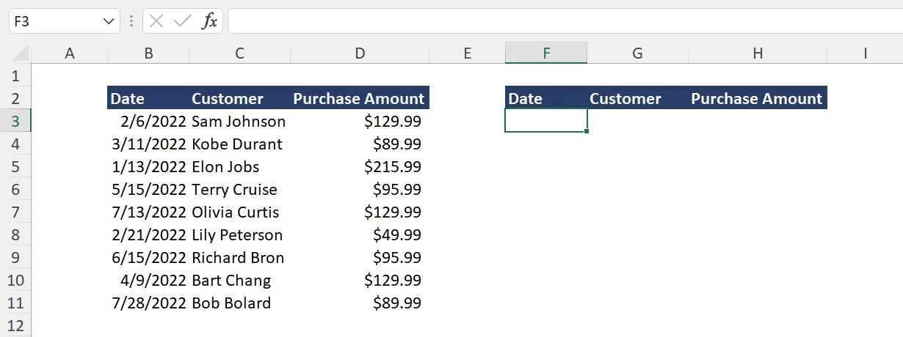Click the $215.99 purchase amount cell

coord(393,166)
